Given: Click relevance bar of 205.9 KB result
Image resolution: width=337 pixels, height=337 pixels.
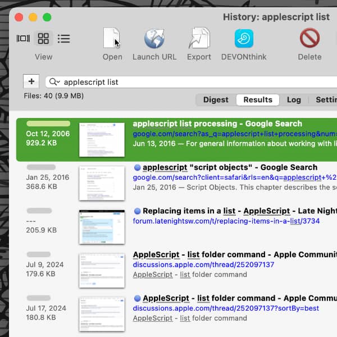Looking at the screenshot, I should pos(39,211).
